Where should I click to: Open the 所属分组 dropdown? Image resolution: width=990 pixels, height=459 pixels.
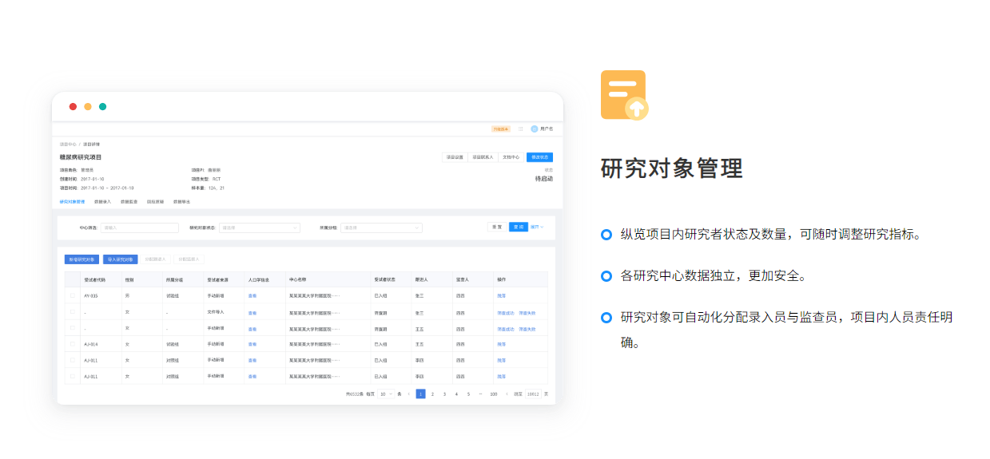click(x=381, y=228)
